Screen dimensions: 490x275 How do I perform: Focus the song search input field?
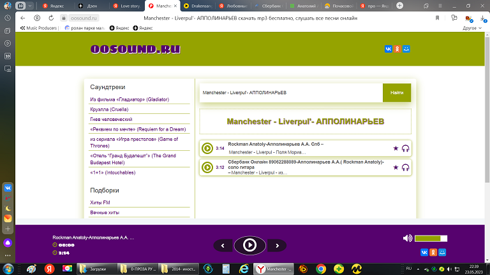291,92
